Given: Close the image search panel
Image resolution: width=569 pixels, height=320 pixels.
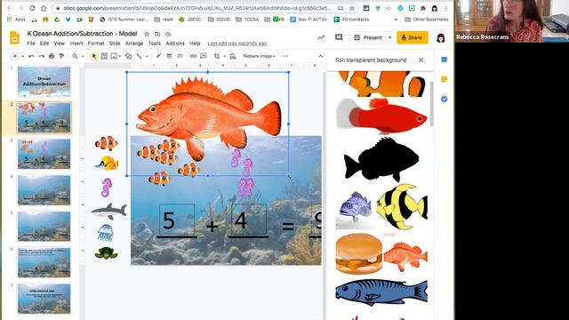Looking at the screenshot, I should (x=421, y=60).
